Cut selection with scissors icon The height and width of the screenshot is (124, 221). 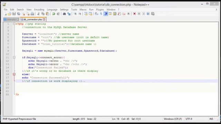(38, 14)
